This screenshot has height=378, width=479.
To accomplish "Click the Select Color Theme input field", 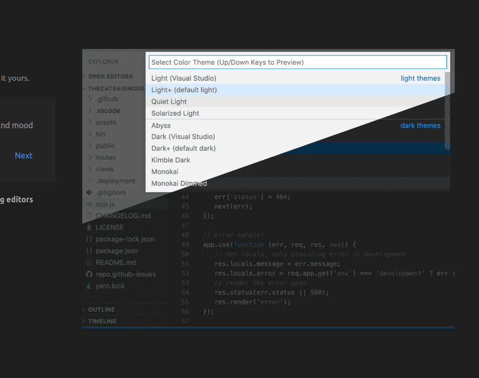I will [x=297, y=62].
